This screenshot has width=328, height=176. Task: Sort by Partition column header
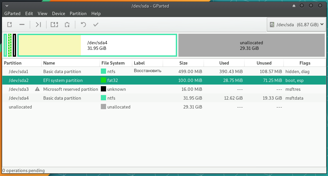pos(22,63)
